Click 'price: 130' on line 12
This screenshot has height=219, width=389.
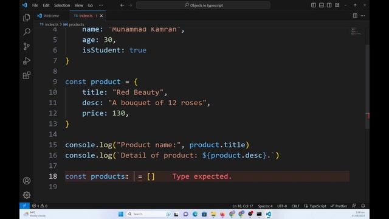[x=104, y=113]
